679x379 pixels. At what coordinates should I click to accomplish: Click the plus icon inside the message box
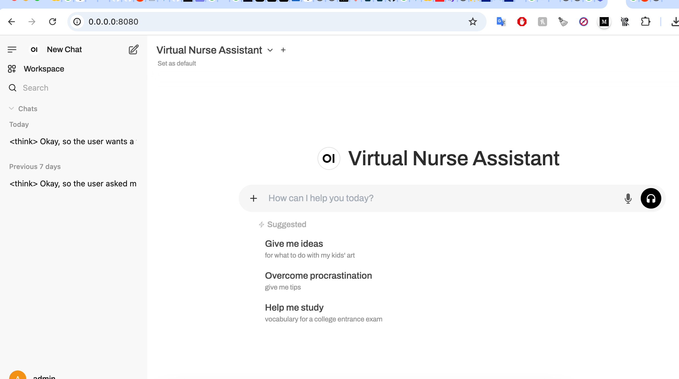point(254,198)
